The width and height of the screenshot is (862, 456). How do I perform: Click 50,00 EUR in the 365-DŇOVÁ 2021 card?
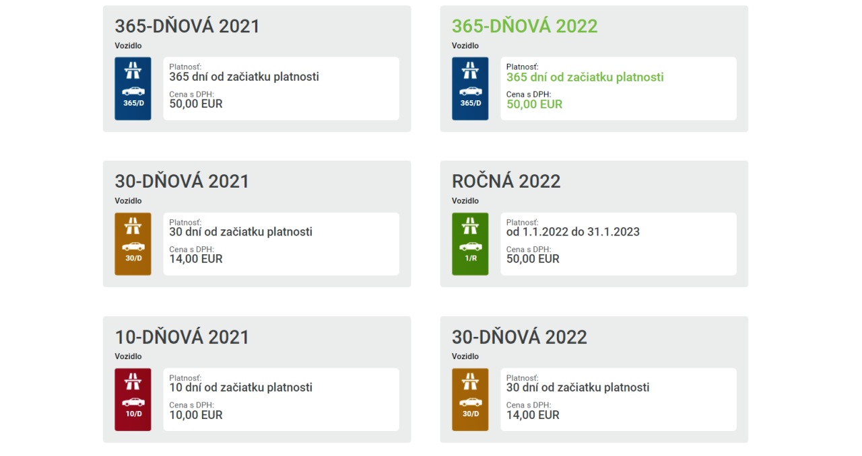196,104
